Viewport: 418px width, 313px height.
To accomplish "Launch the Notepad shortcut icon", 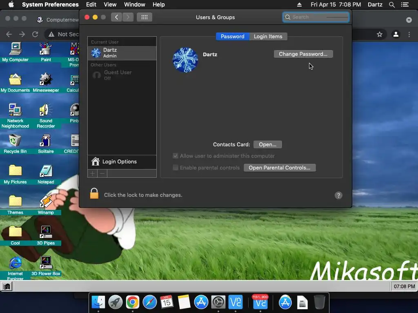I will [x=46, y=174].
